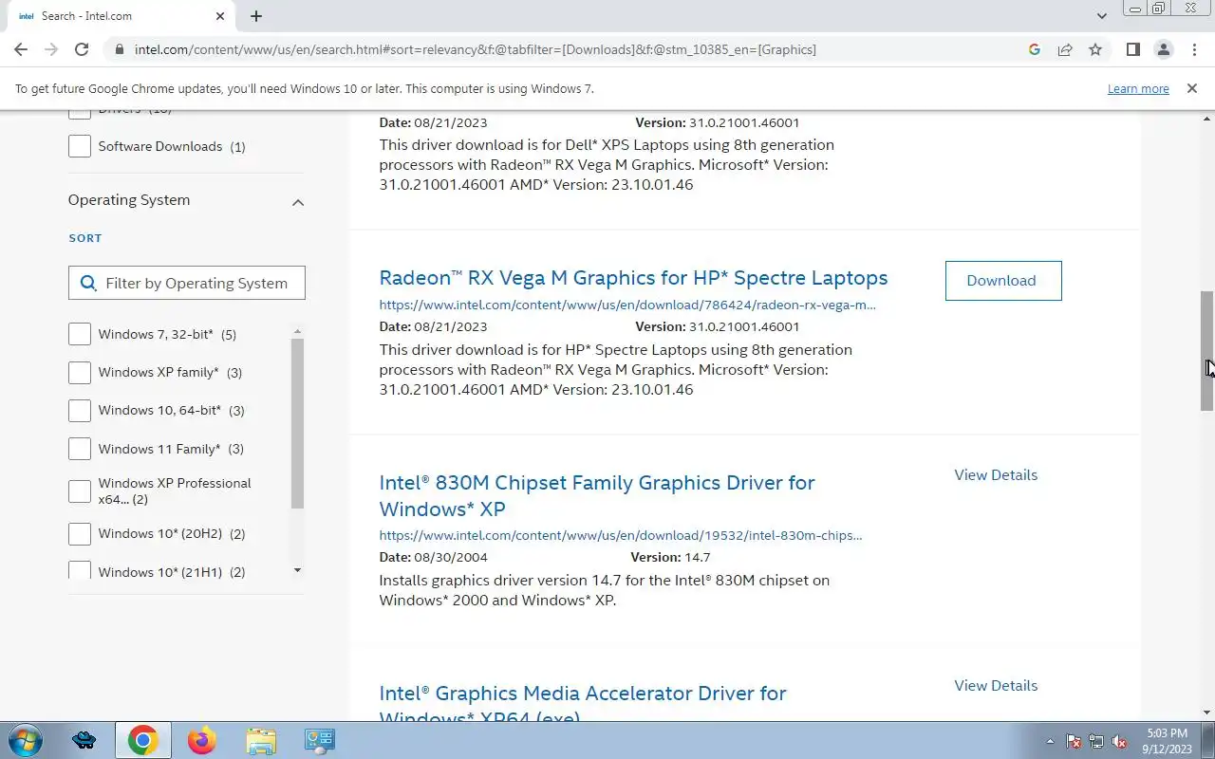Viewport: 1215px width, 759px height.
Task: Open the download/19532 URL link
Action: (x=621, y=535)
